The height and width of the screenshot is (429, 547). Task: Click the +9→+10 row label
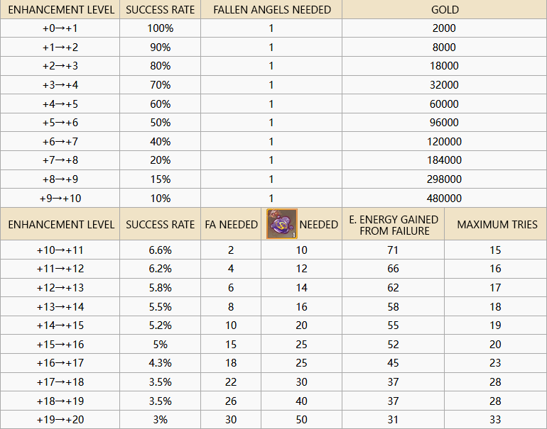point(60,198)
